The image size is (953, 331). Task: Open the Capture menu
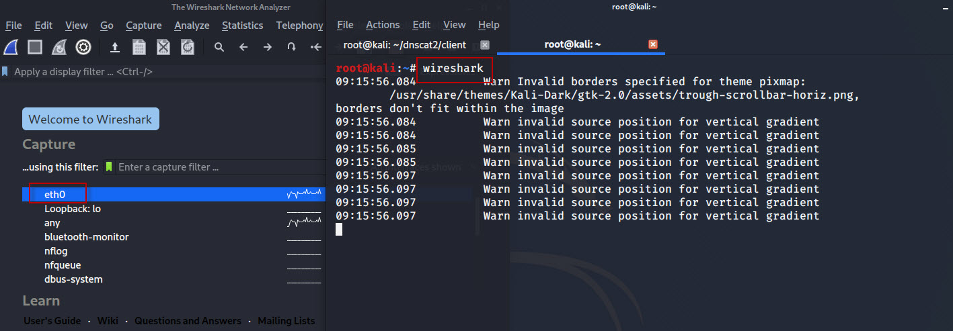(x=144, y=26)
